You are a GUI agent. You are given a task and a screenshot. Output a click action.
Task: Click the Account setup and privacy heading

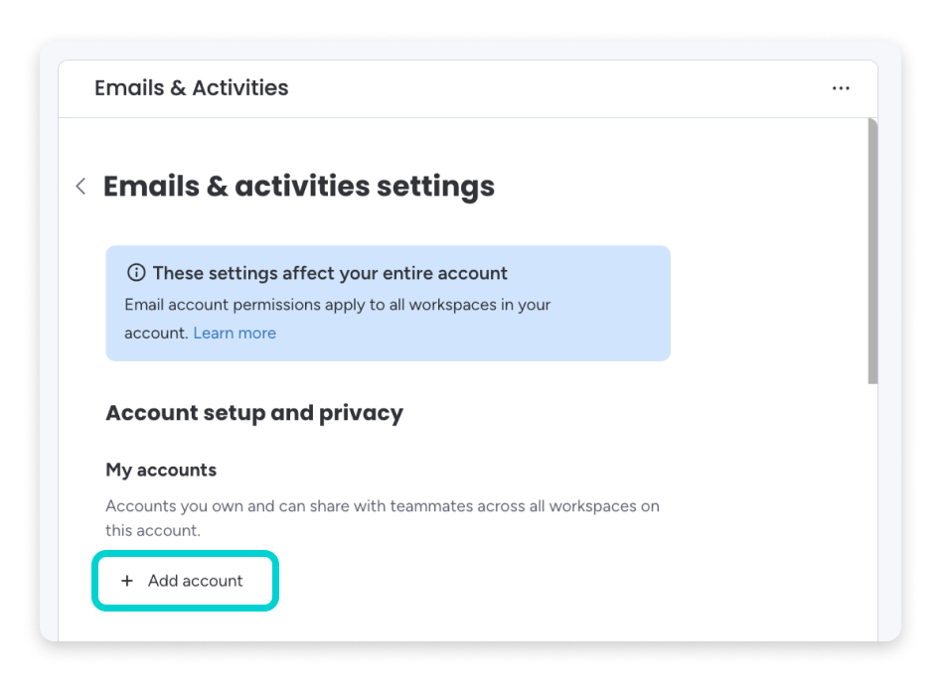pyautogui.click(x=254, y=413)
